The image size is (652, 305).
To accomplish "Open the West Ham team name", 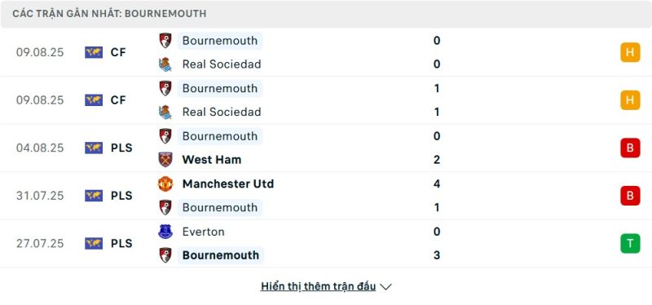I will tap(212, 160).
